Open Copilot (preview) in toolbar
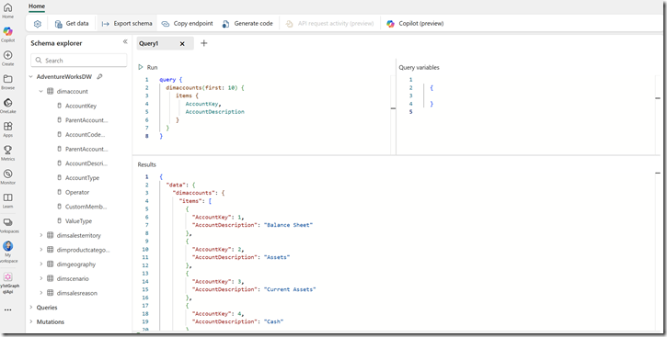The image size is (667, 337). [x=415, y=24]
